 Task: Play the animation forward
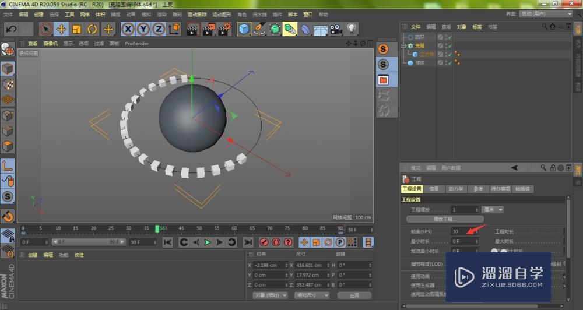tap(208, 242)
